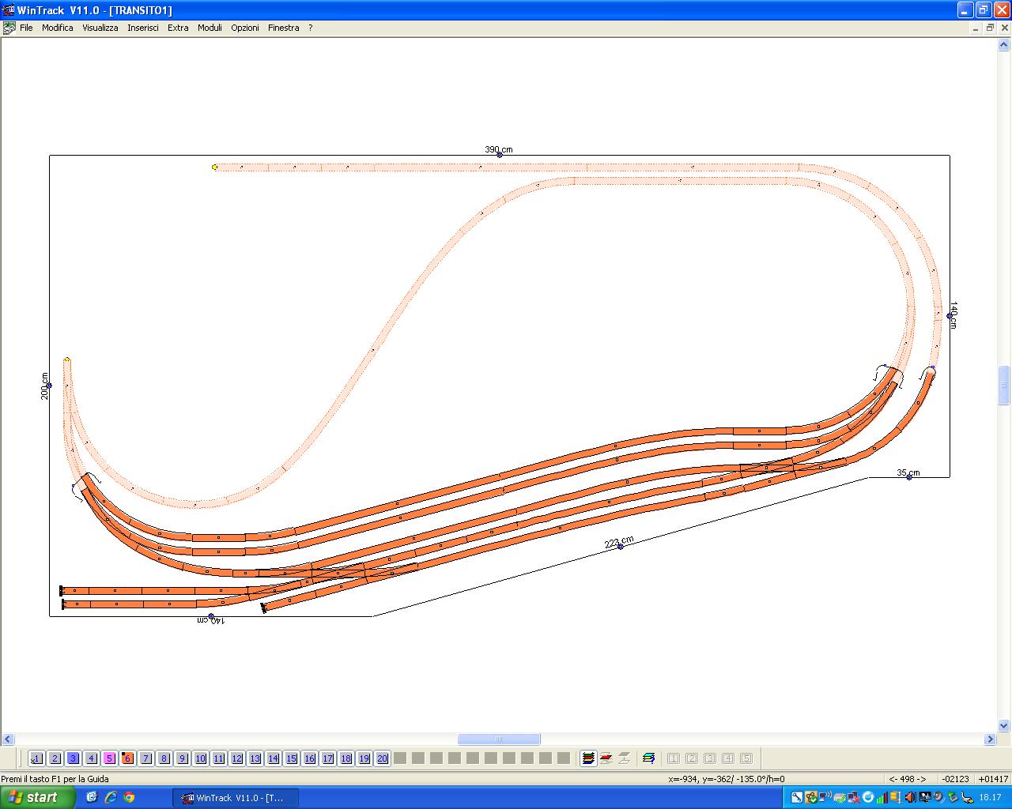Click the disabled view 2 icon
1012x809 pixels.
[x=692, y=758]
